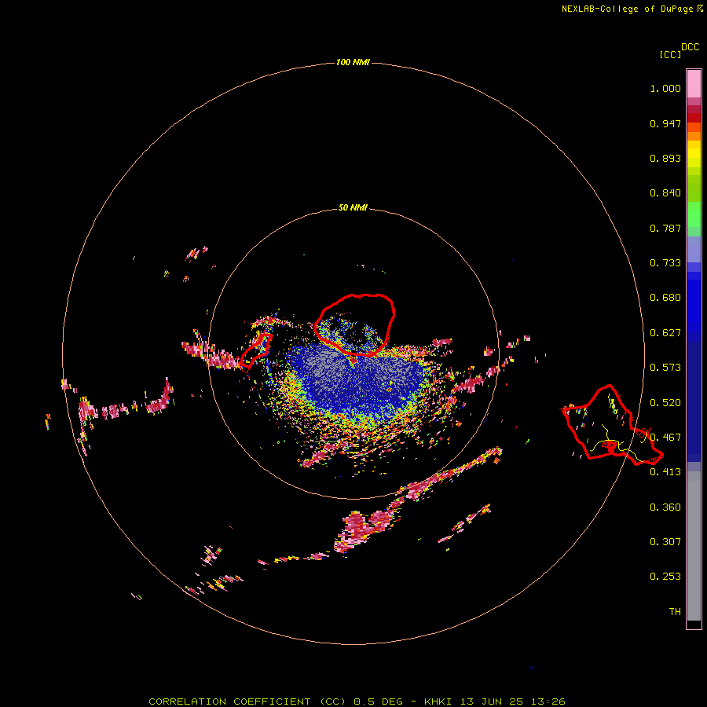The width and height of the screenshot is (707, 707).
Task: Click the [CC] unit label
Action: coord(670,54)
